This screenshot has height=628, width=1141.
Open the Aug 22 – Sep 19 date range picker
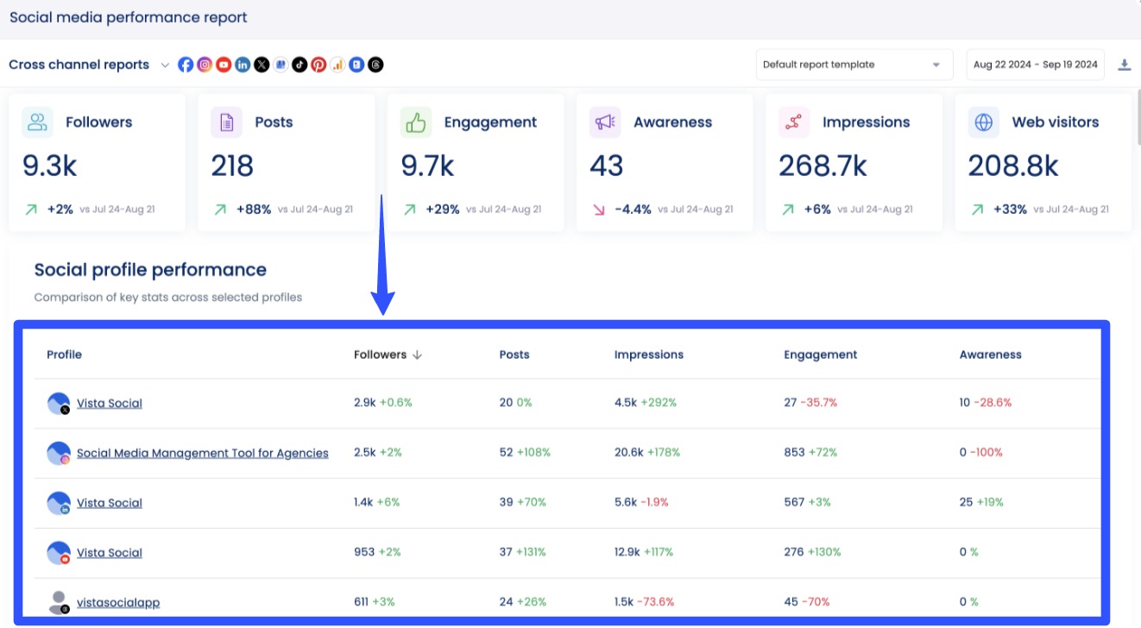point(1035,65)
